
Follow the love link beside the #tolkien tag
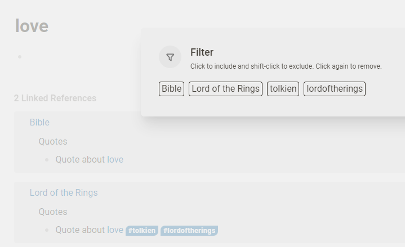[115, 230]
